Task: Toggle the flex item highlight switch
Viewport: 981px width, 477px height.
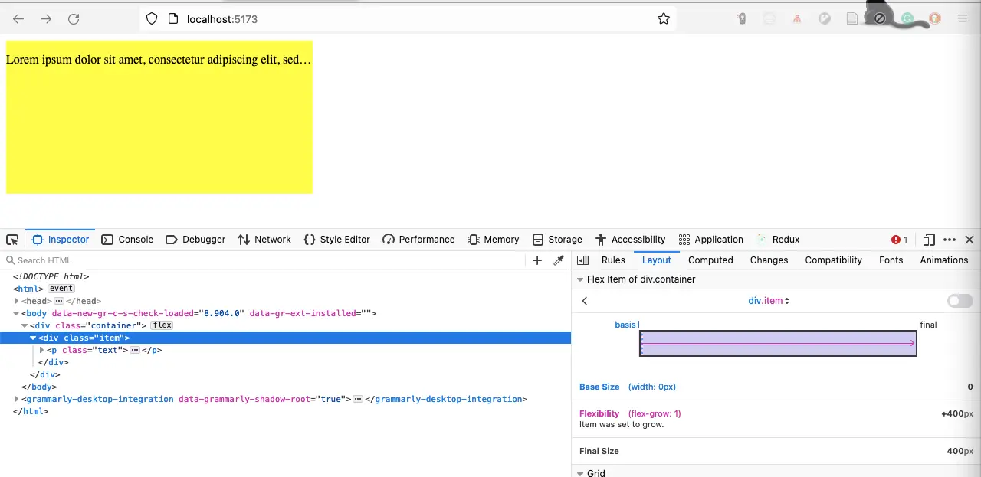Action: point(960,301)
